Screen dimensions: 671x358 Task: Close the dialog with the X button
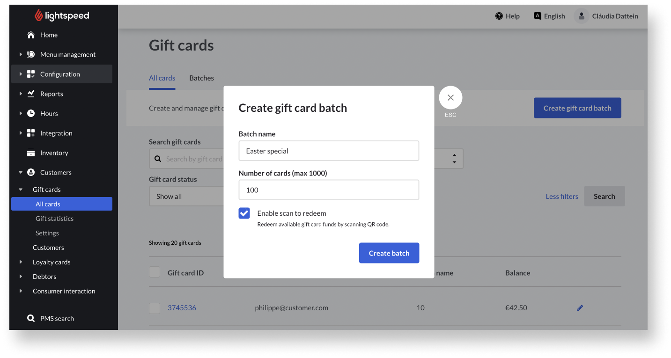450,98
